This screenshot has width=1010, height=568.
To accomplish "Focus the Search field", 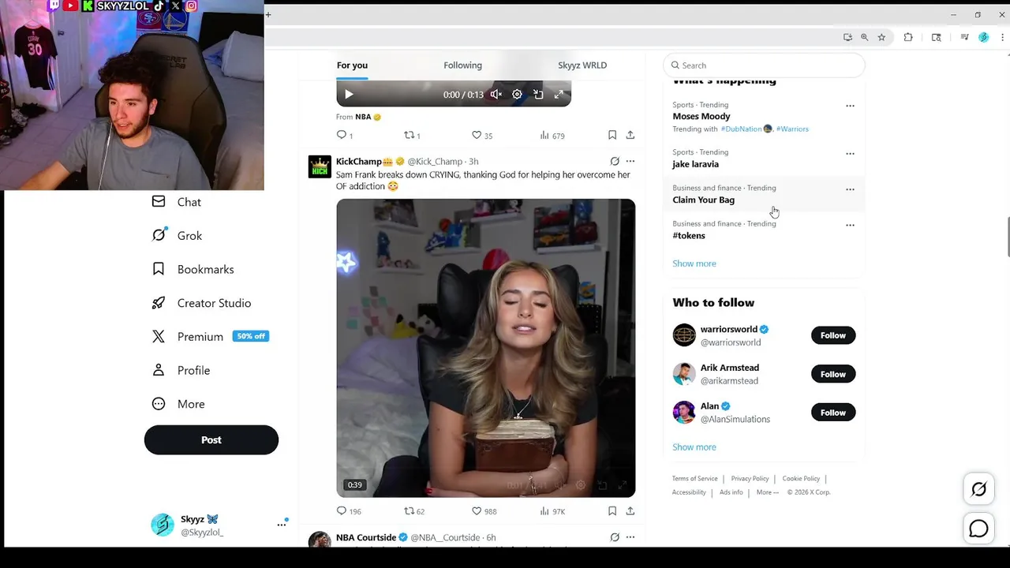I will coord(765,65).
